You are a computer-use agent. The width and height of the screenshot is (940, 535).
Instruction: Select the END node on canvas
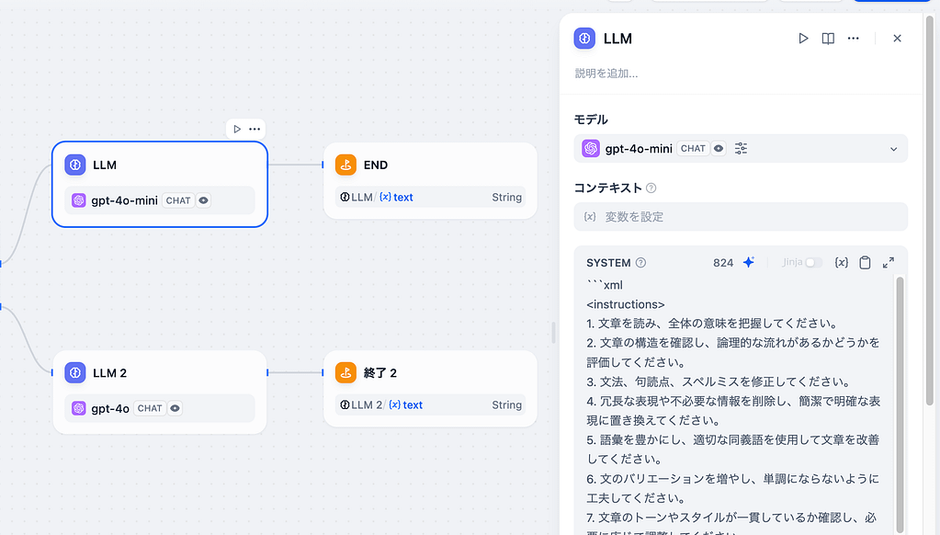click(x=429, y=166)
